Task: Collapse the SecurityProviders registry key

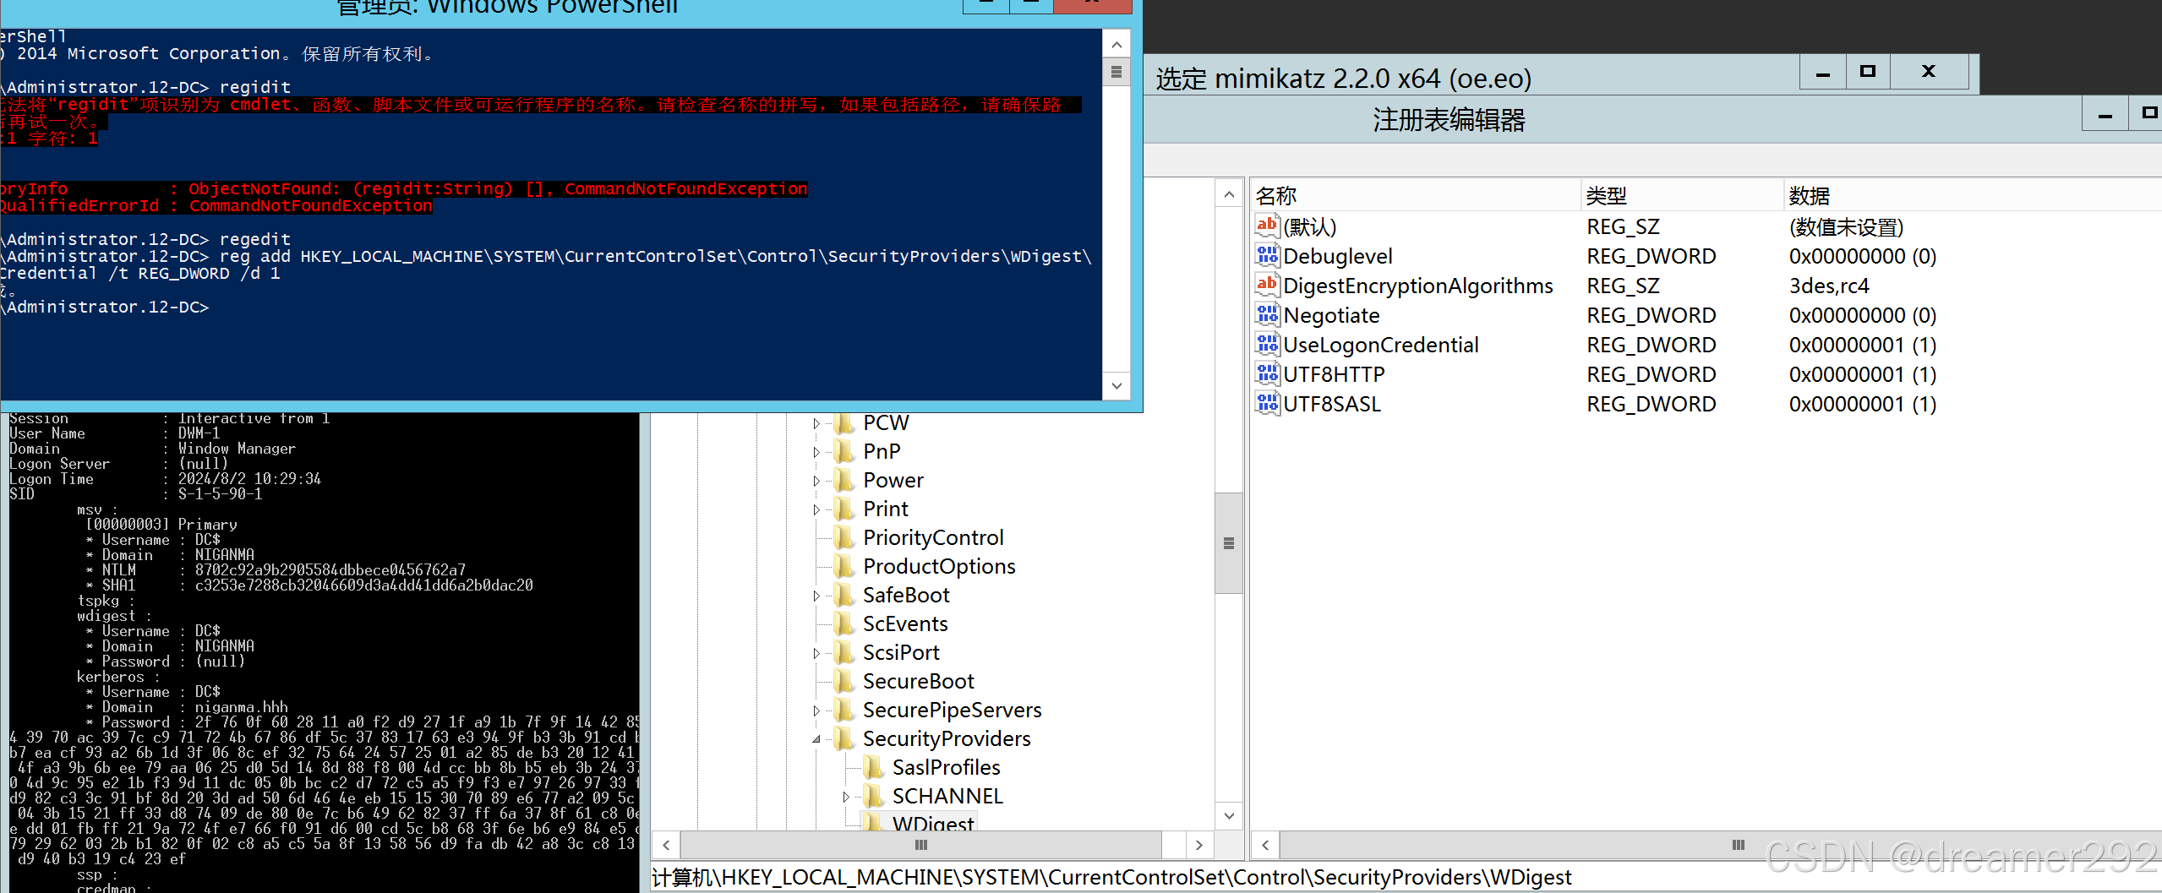Action: point(816,739)
